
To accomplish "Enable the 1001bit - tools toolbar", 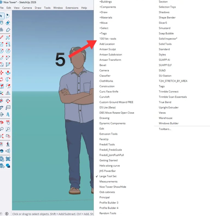I will (108, 39).
